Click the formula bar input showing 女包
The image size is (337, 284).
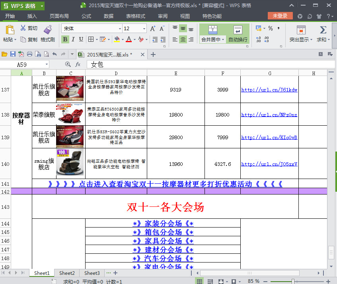[210, 64]
